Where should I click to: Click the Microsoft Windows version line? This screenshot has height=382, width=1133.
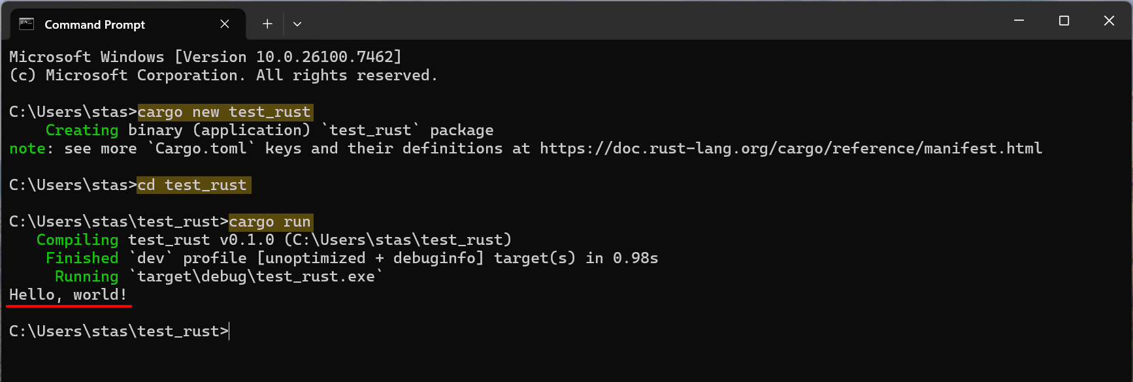click(205, 57)
